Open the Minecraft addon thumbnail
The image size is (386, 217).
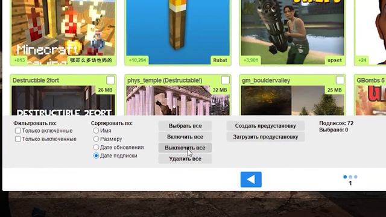tap(63, 32)
